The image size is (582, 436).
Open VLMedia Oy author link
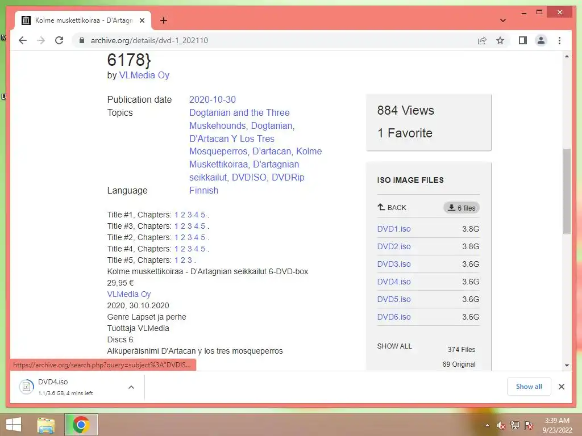click(144, 76)
